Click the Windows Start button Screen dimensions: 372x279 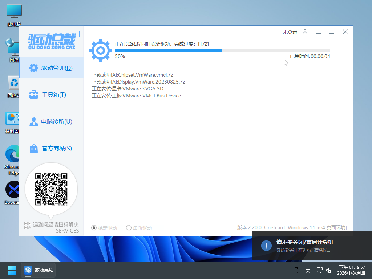(12, 270)
